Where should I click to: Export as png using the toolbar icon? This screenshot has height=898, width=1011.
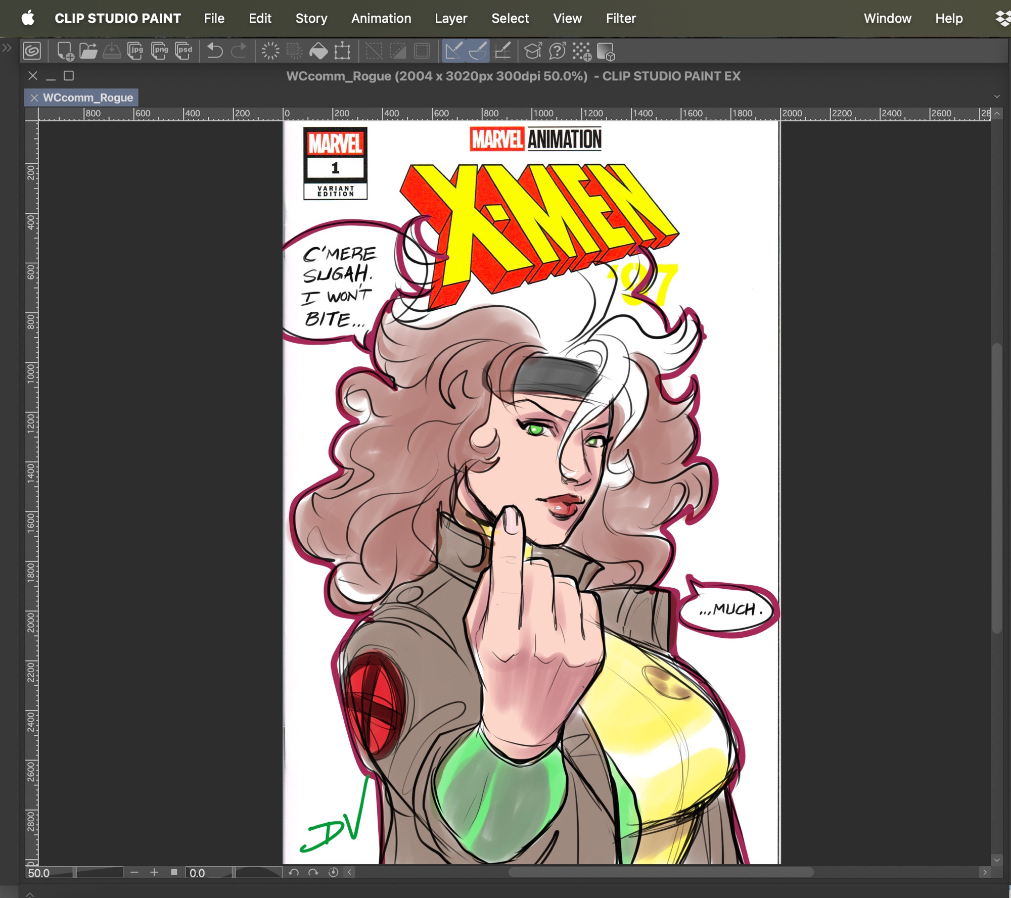coord(160,51)
